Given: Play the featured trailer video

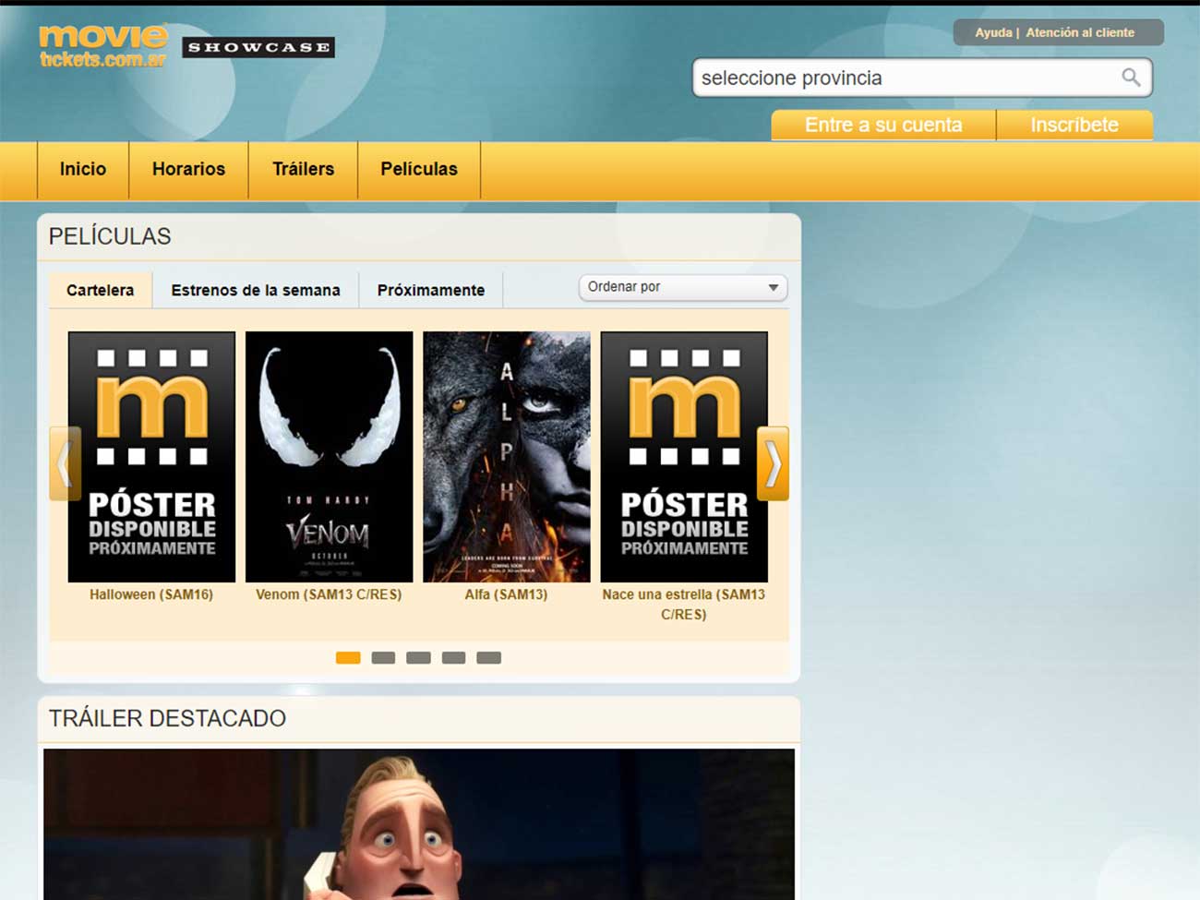Looking at the screenshot, I should (419, 824).
